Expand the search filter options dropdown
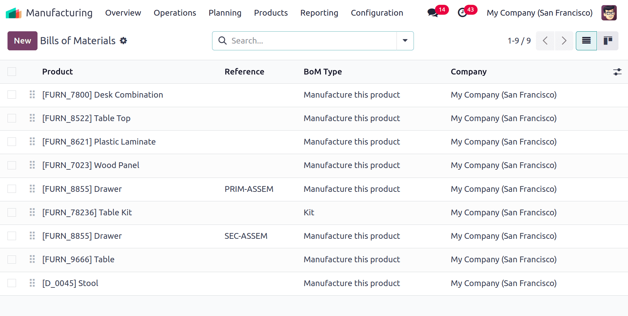 tap(405, 41)
